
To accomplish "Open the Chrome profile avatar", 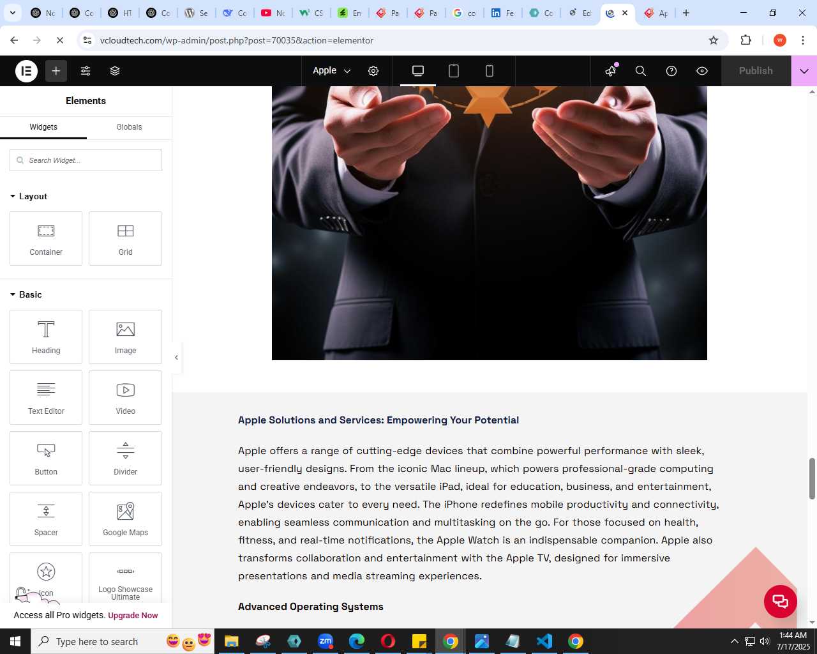I will pyautogui.click(x=779, y=40).
